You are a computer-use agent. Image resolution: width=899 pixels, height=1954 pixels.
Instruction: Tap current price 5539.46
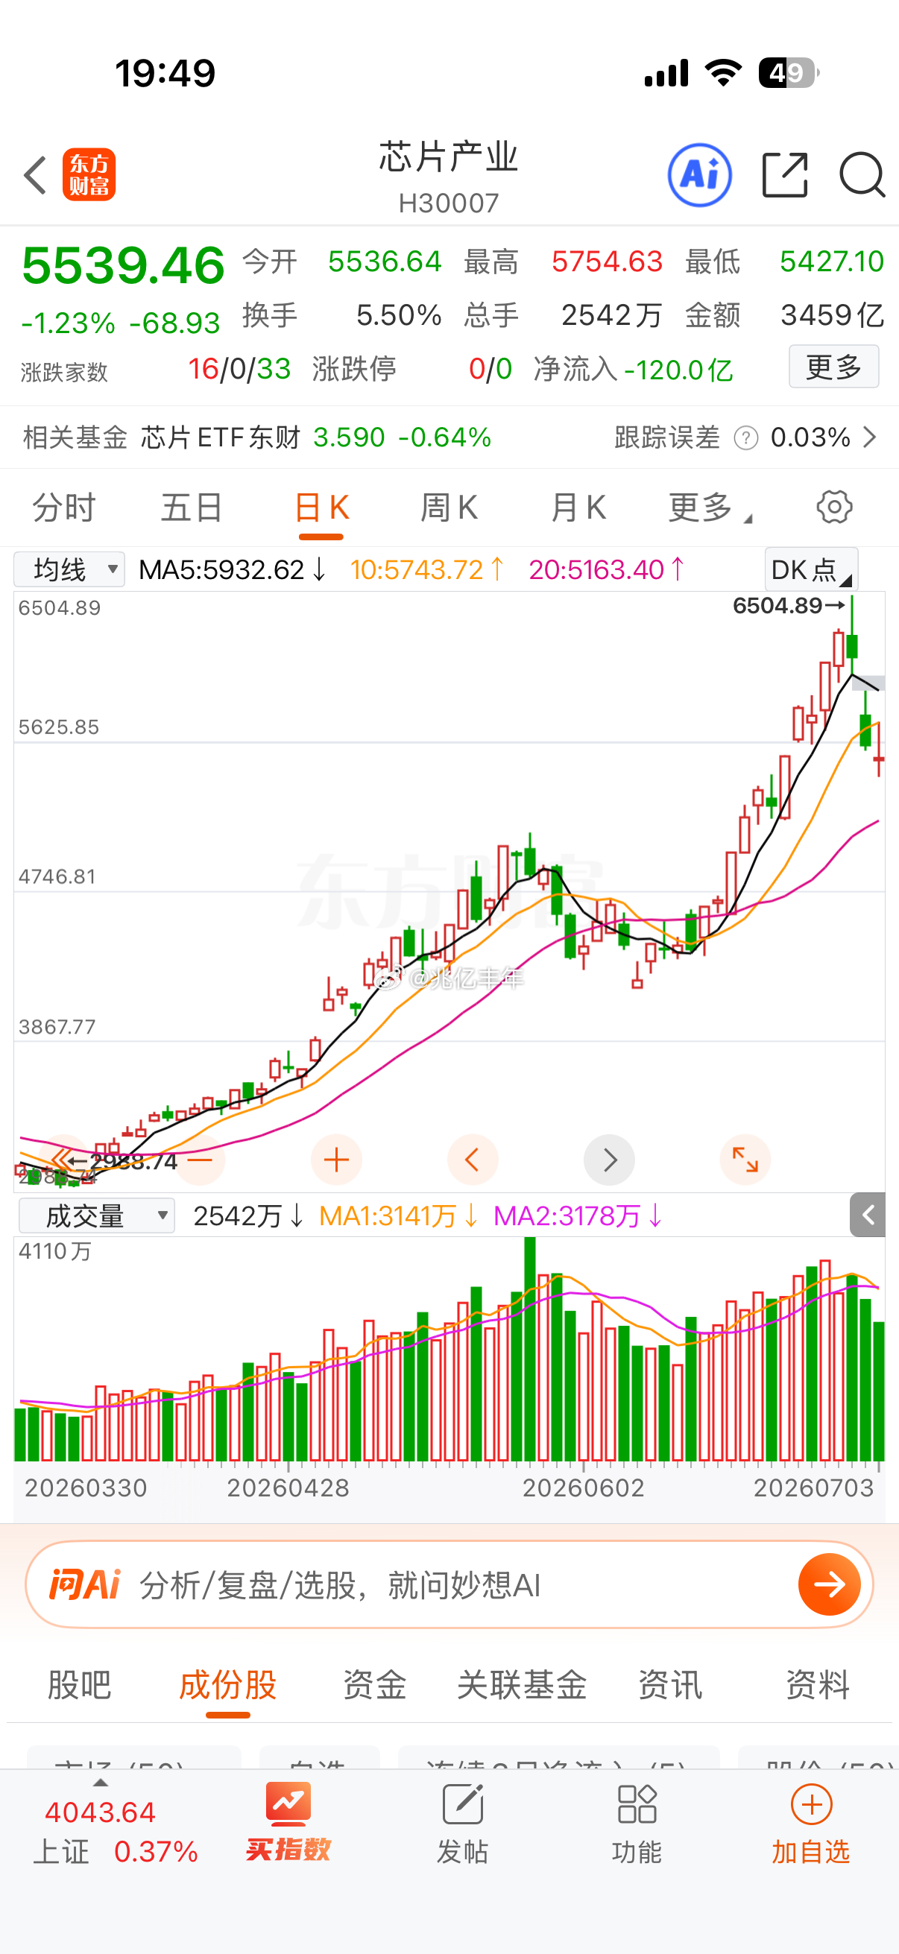tap(123, 265)
